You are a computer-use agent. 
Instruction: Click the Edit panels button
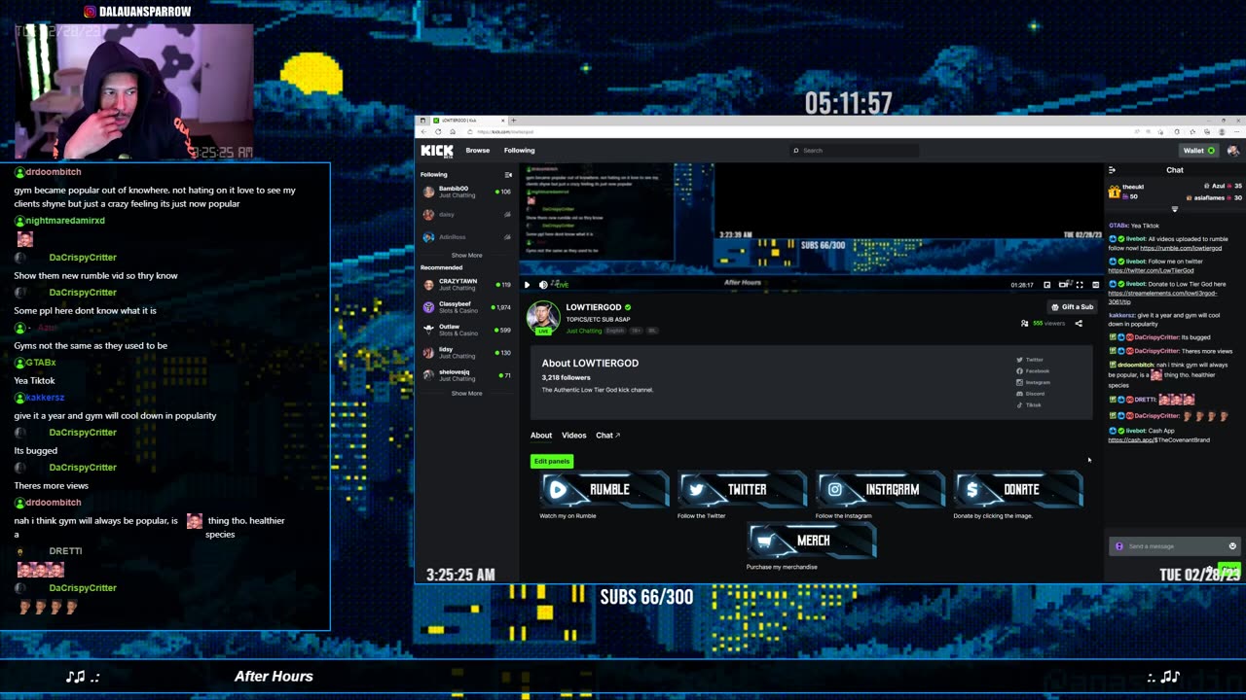tap(552, 461)
